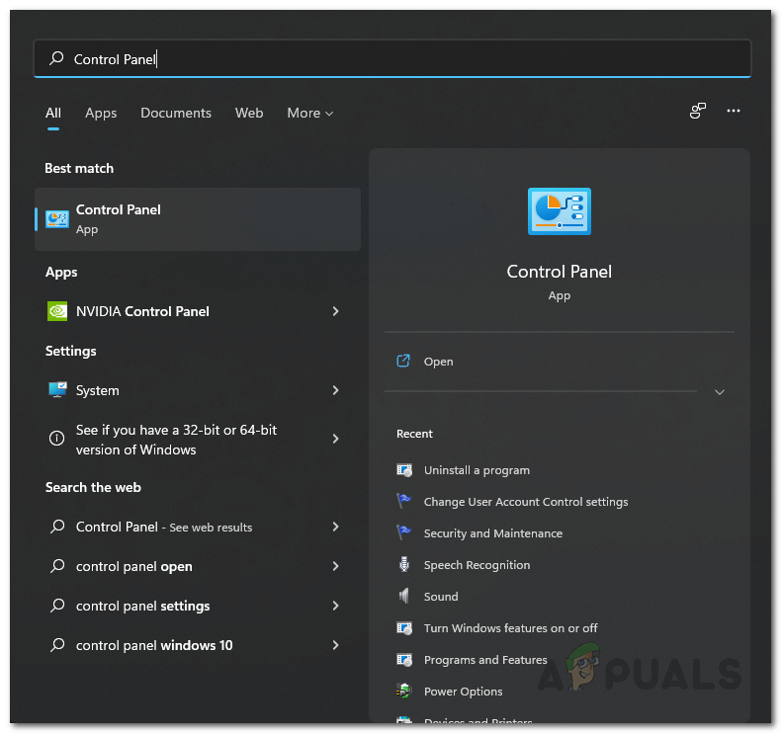Click the NVIDIA Control Panel green icon
The width and height of the screenshot is (782, 734).
[57, 311]
